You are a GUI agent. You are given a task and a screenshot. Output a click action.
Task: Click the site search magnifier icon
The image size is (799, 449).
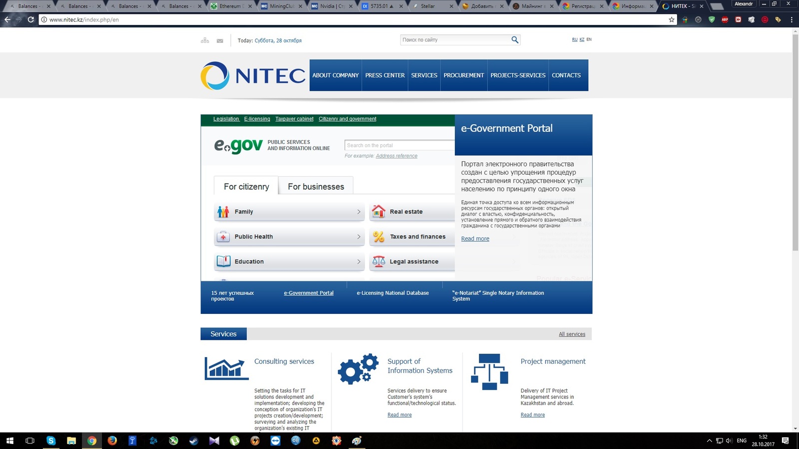click(x=515, y=40)
